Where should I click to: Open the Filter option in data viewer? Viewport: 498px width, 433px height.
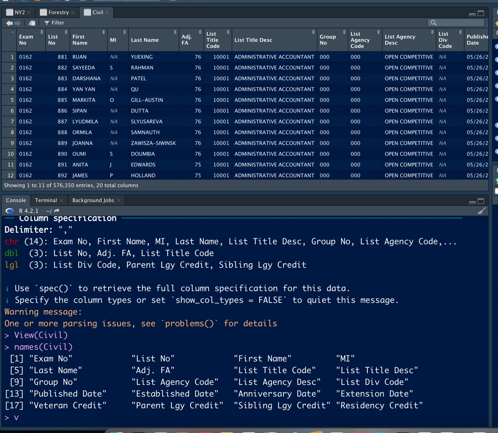54,23
